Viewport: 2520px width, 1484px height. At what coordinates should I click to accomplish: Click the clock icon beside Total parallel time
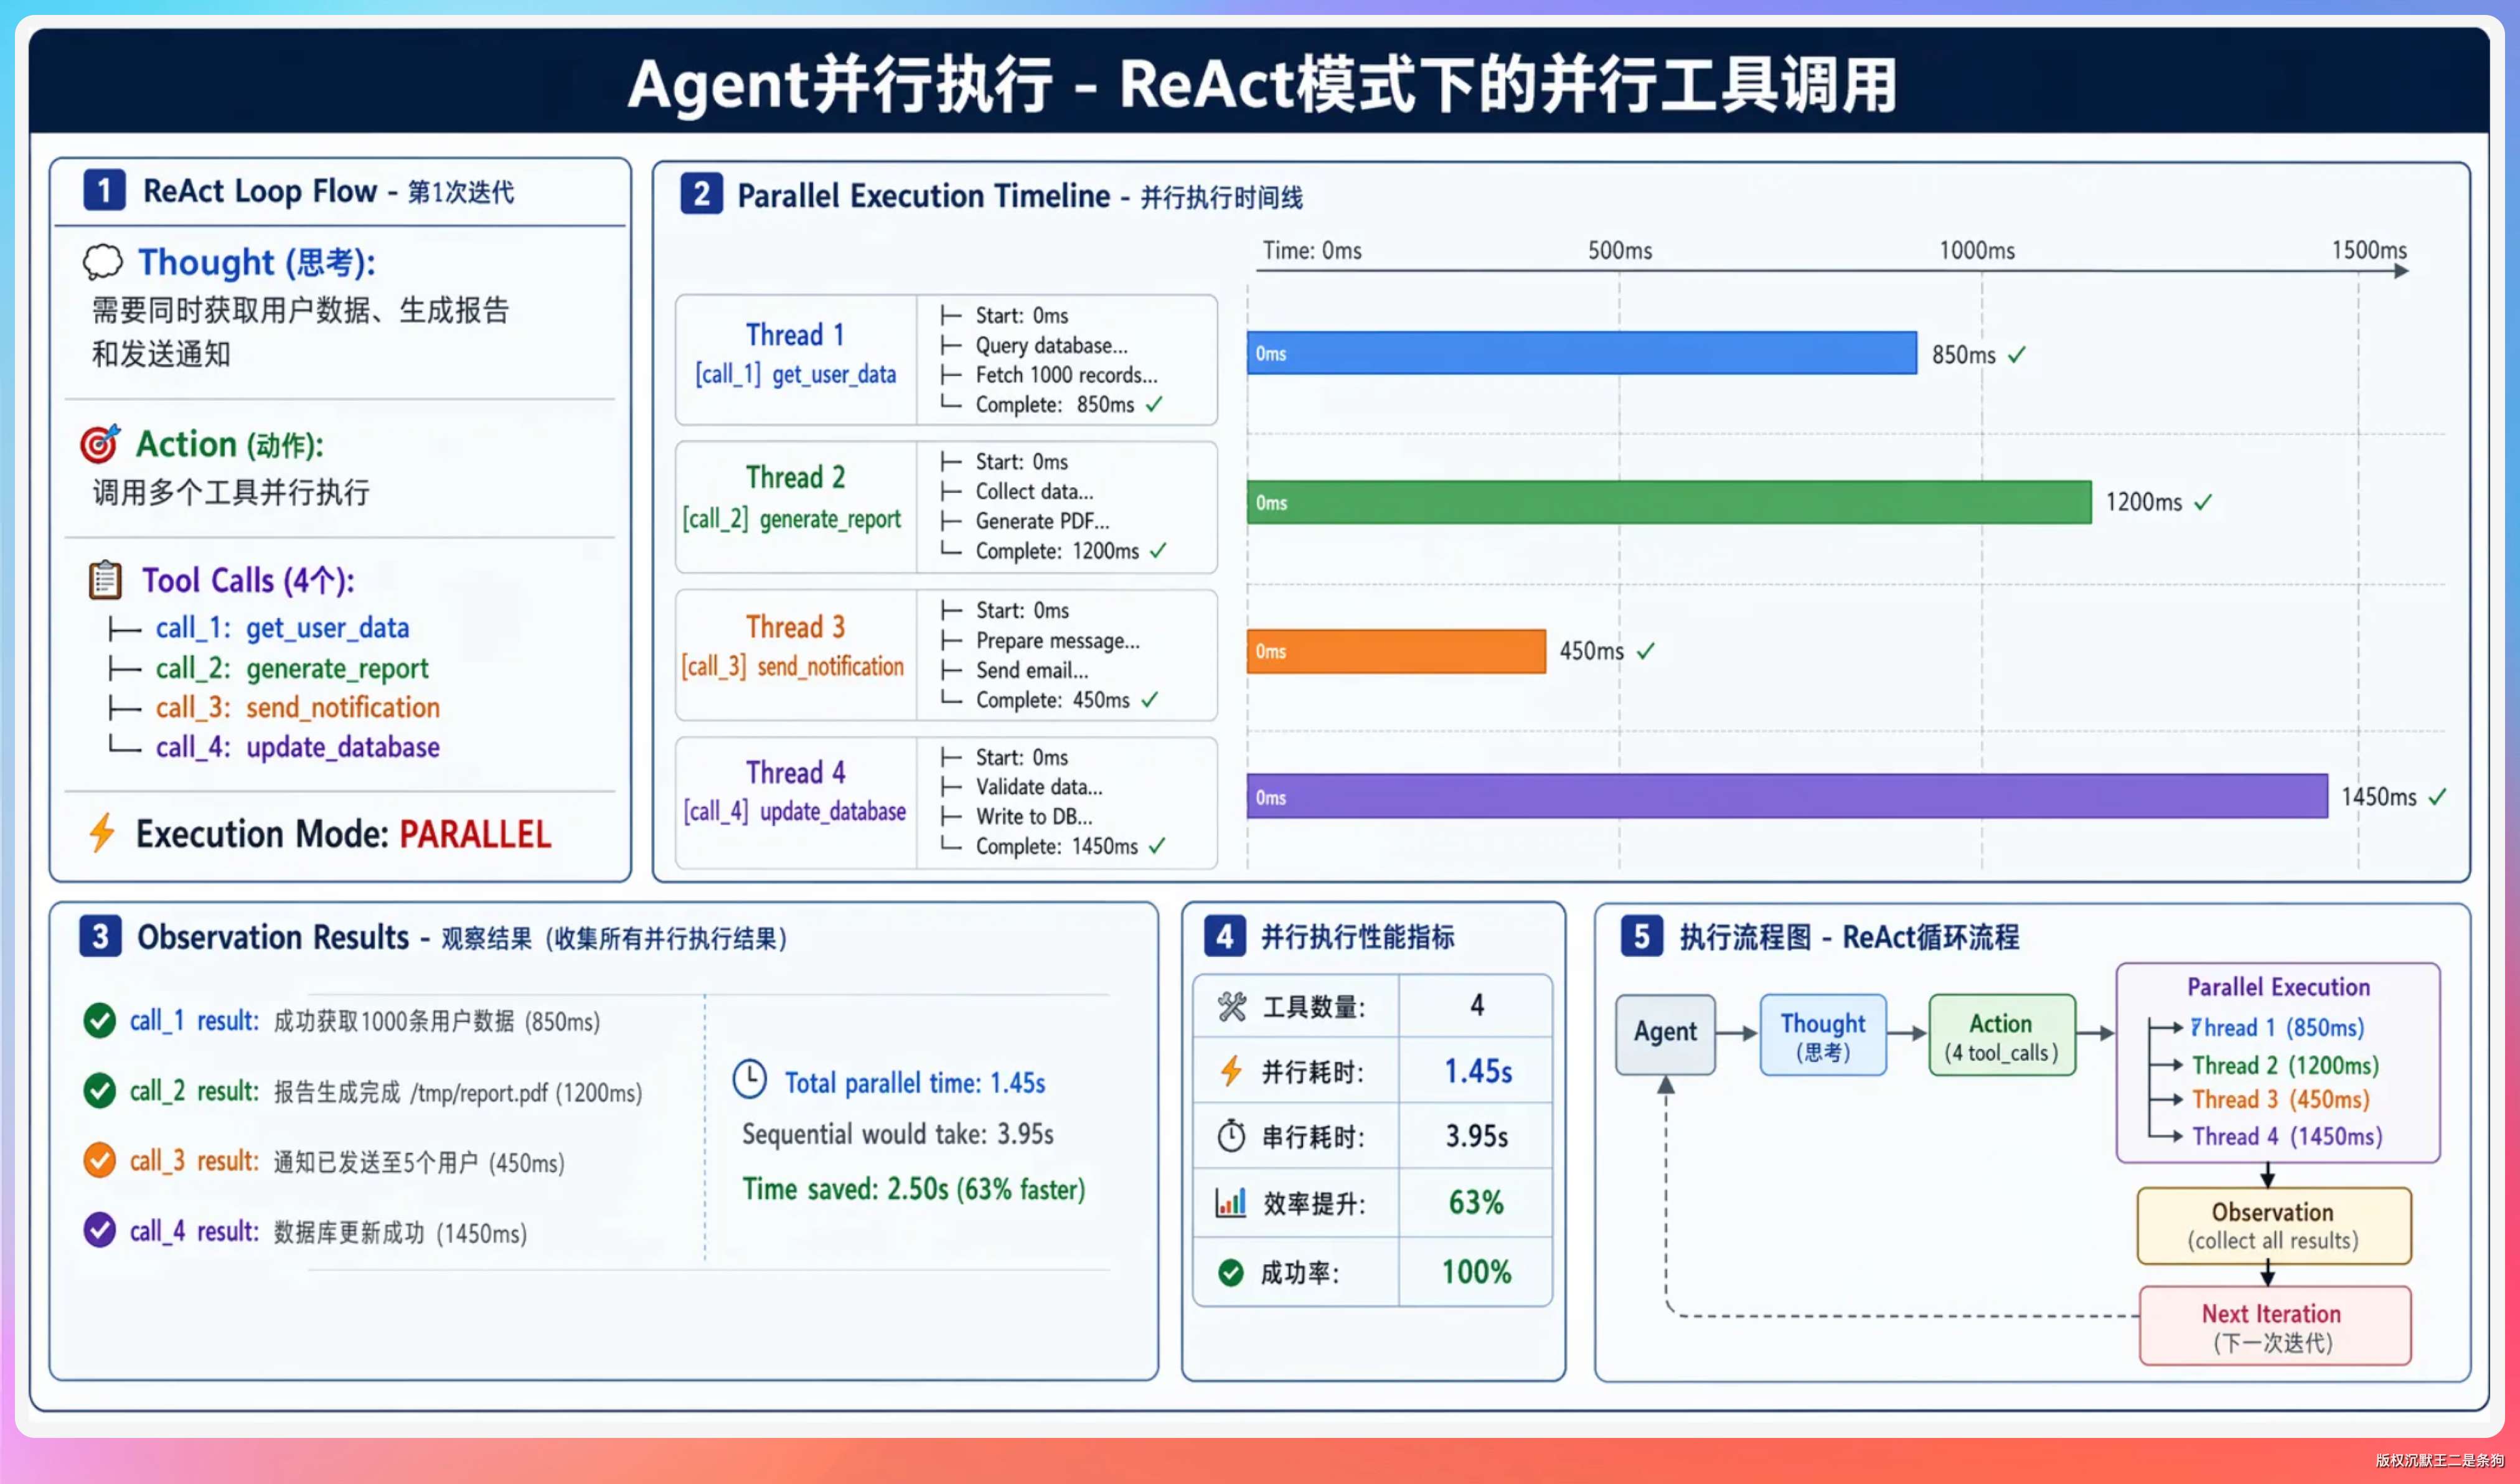pyautogui.click(x=749, y=1080)
